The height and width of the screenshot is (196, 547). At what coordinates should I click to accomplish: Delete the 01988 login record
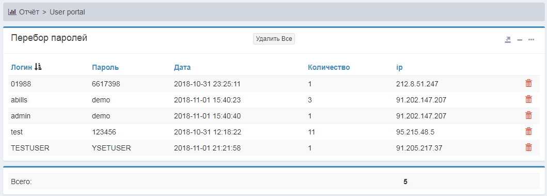pos(528,83)
